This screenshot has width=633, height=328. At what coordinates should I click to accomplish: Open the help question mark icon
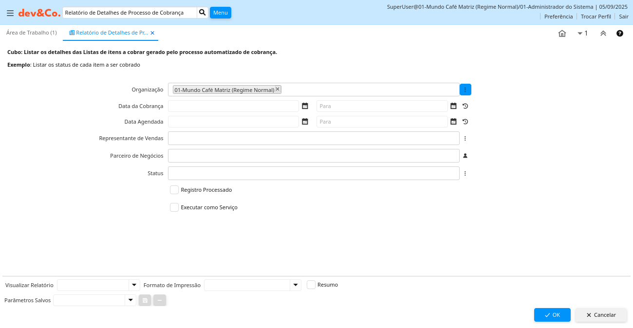point(619,34)
